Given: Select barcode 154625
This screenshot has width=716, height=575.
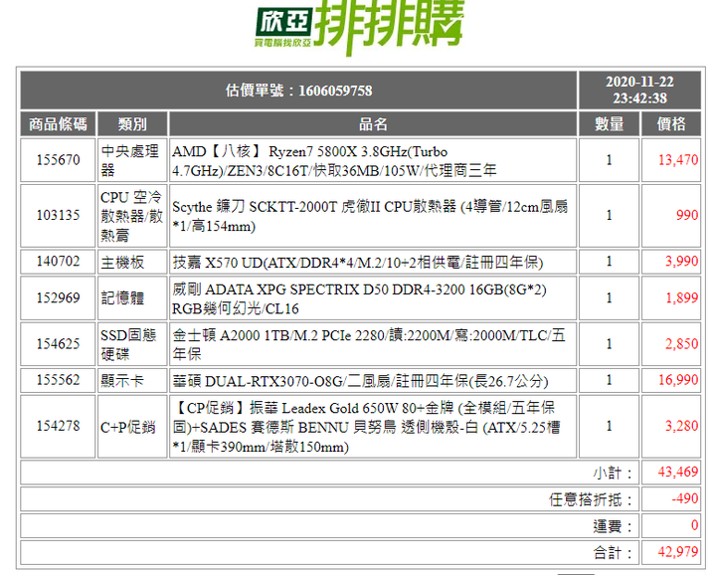Looking at the screenshot, I should tap(58, 343).
